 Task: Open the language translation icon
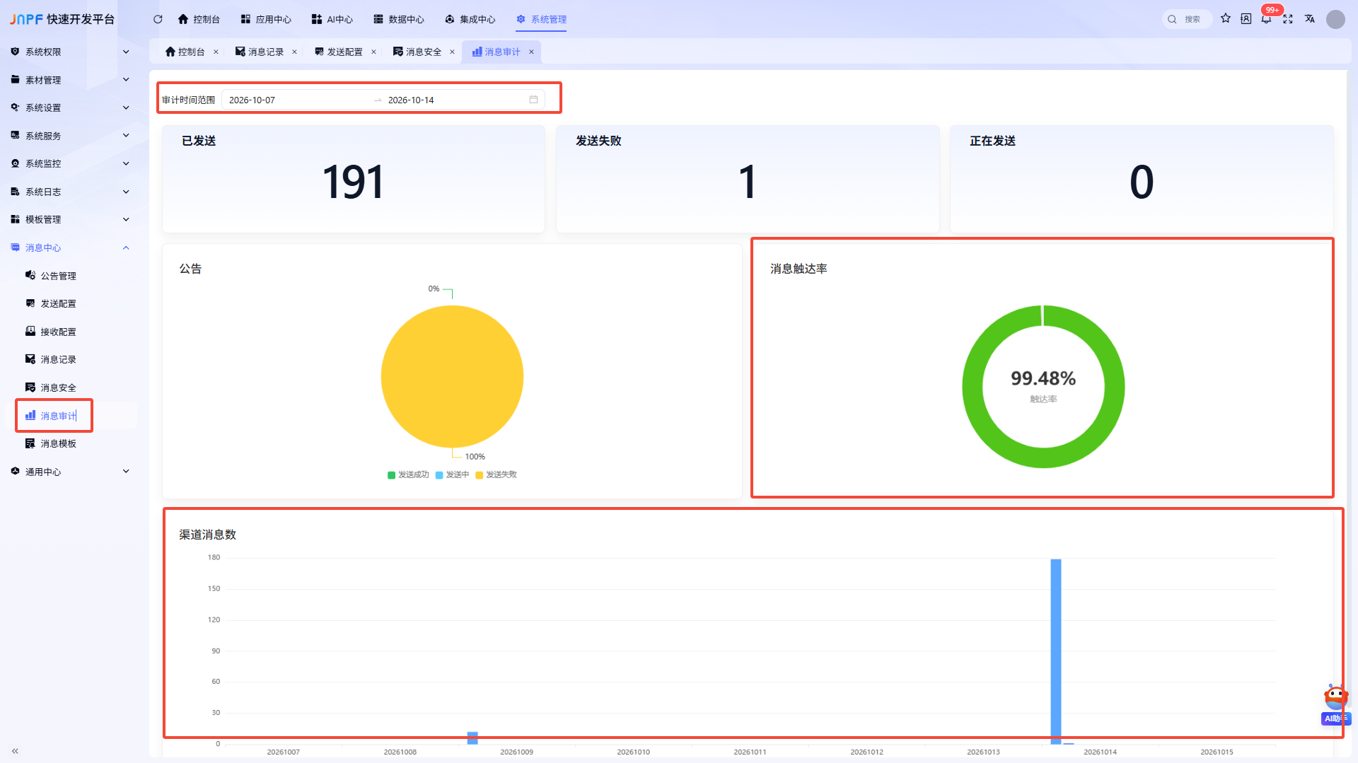pyautogui.click(x=1310, y=19)
